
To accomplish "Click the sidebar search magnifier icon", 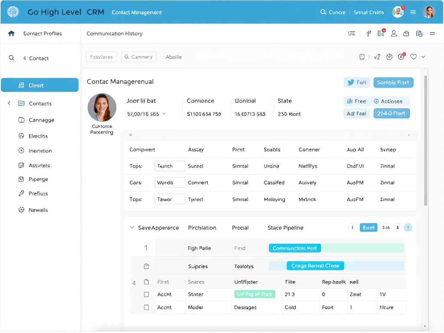I will click(11, 58).
